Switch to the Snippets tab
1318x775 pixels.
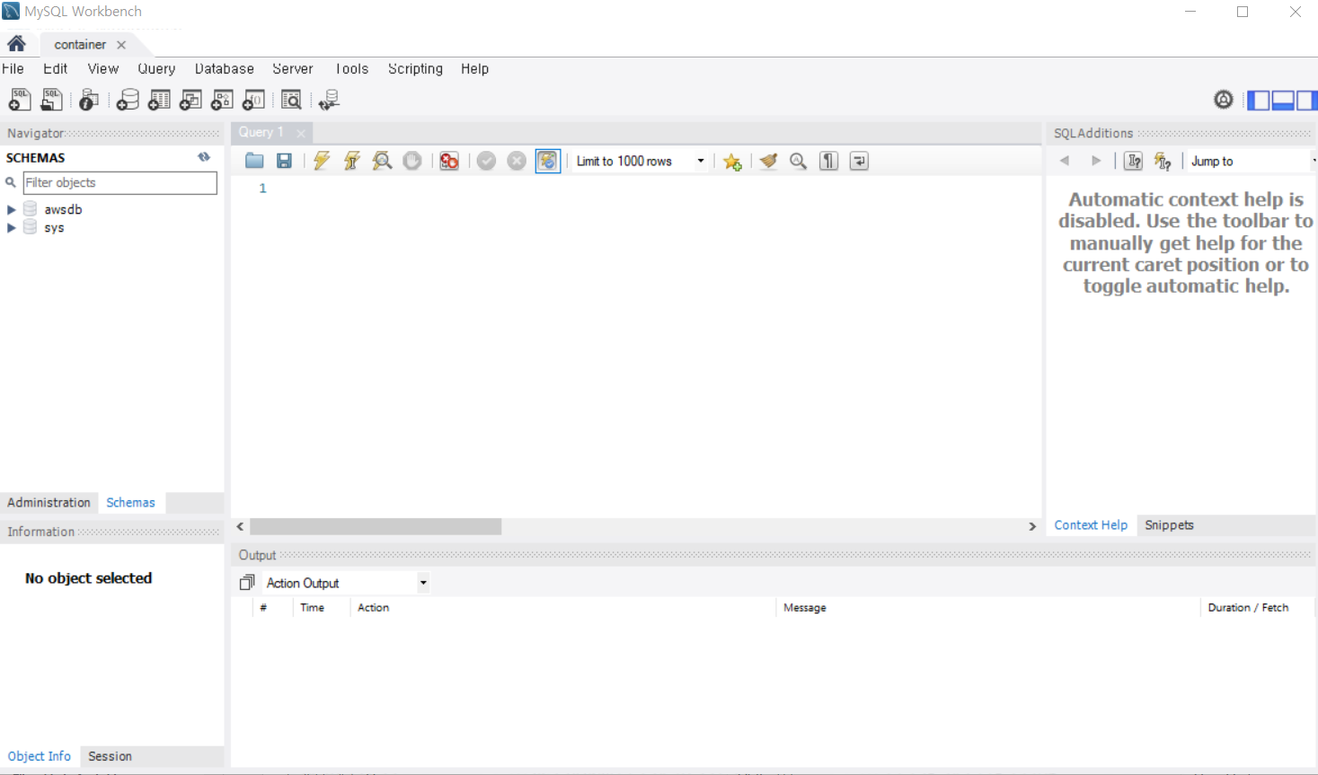pyautogui.click(x=1169, y=525)
